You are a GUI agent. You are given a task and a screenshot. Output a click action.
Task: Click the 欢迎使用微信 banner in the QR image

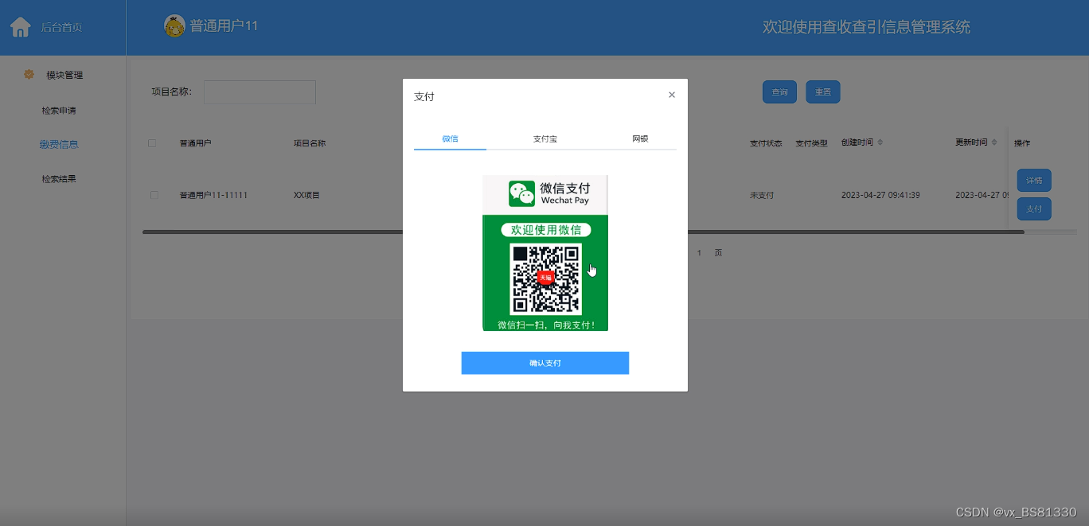click(x=546, y=230)
